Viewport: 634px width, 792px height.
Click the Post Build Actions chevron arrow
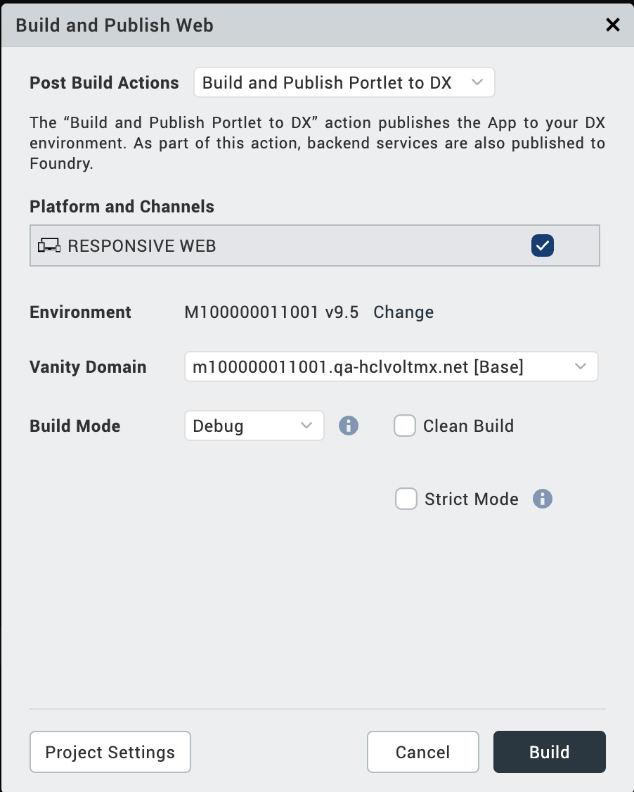477,82
